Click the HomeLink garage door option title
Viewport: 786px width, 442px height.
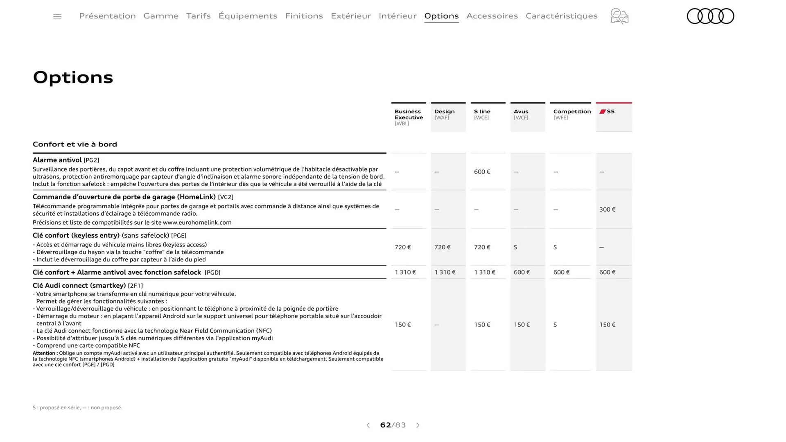point(133,197)
